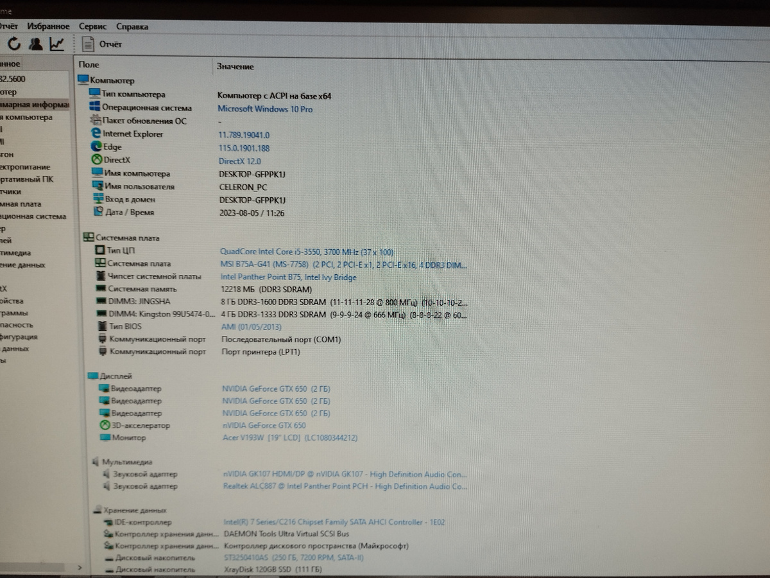The image size is (770, 578).
Task: Select the CELERON_PC user name value
Action: click(243, 187)
